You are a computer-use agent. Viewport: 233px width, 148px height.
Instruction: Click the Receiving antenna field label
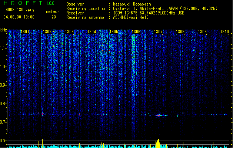tap(85, 17)
